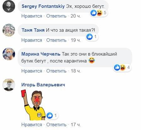Click laughing reaction icon on Sergey Fontantskiy's comment
Image resolution: width=141 pixels, height=130 pixels.
tap(100, 13)
